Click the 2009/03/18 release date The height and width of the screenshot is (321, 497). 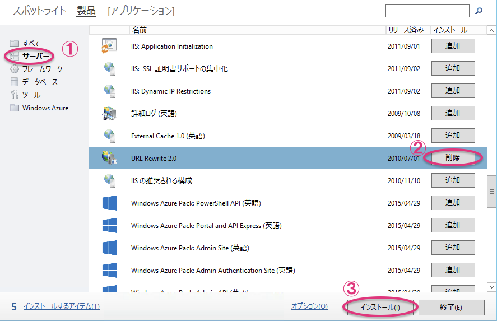coord(404,136)
